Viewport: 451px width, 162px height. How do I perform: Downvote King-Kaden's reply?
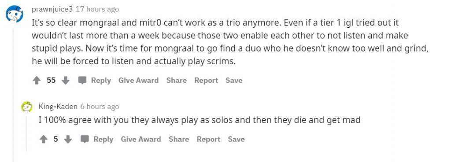[68, 139]
